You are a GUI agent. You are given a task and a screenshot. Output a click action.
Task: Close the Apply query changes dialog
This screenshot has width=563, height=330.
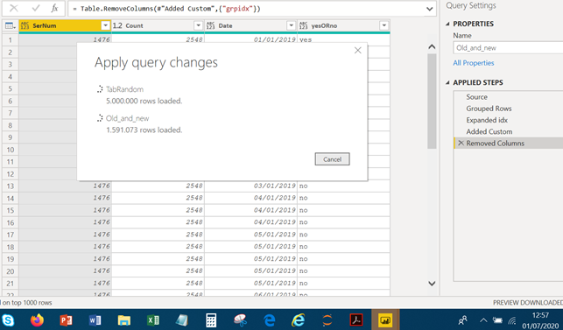coord(357,50)
